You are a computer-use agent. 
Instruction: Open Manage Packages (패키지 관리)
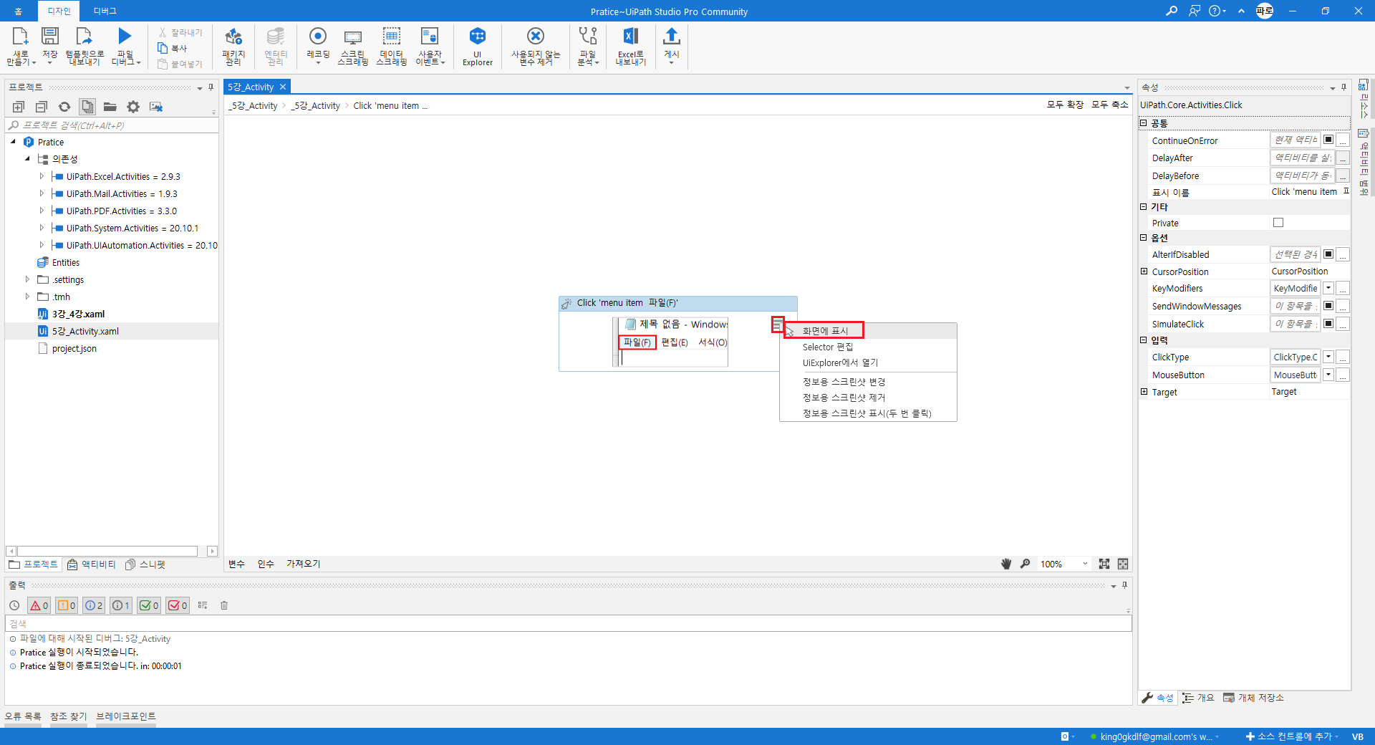tap(233, 47)
